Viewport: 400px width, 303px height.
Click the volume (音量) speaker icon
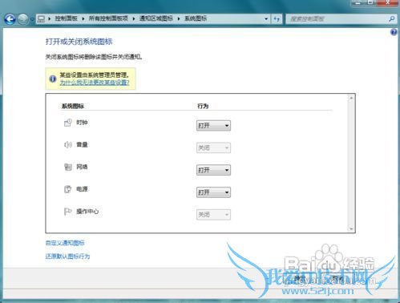(x=68, y=144)
